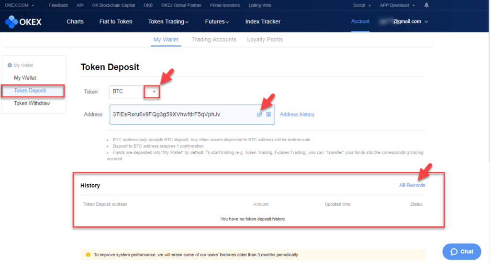View All Records link
490x263 pixels.
(x=412, y=185)
